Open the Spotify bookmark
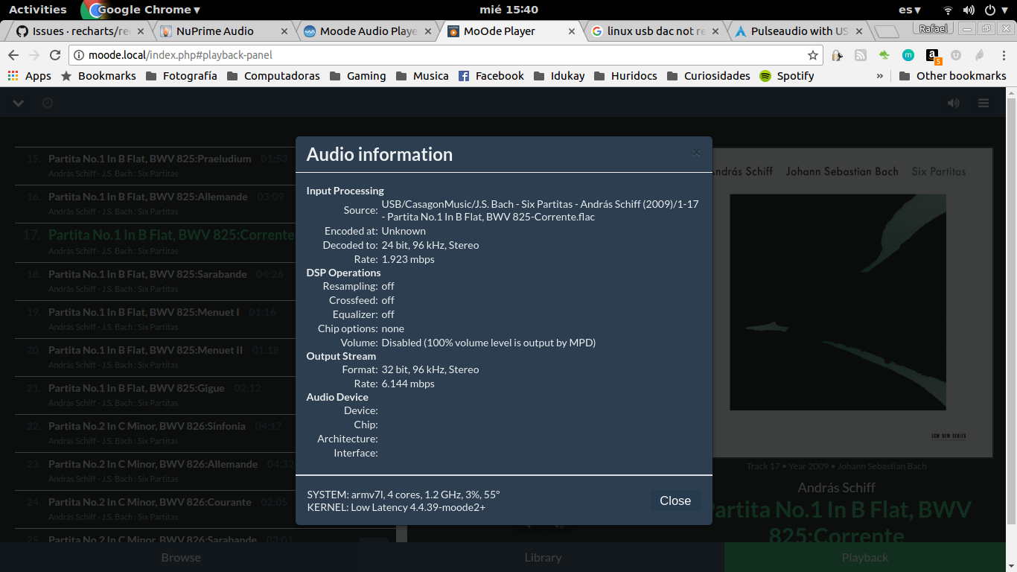This screenshot has height=572, width=1017. (786, 76)
